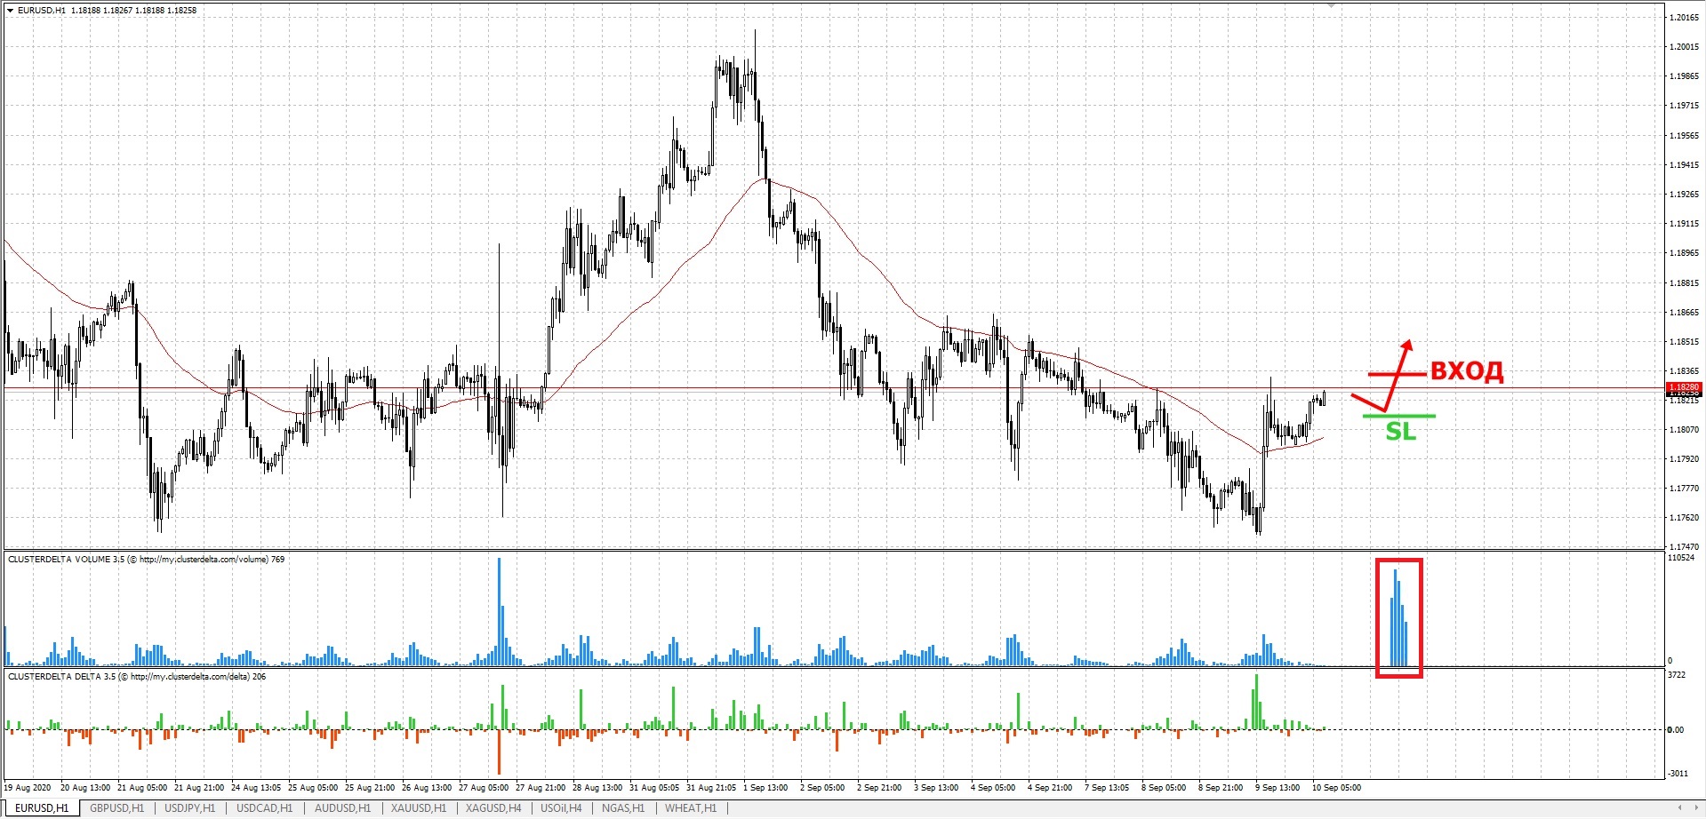Click the 1.20165 price scale label
The width and height of the screenshot is (1706, 819).
coord(1684,18)
